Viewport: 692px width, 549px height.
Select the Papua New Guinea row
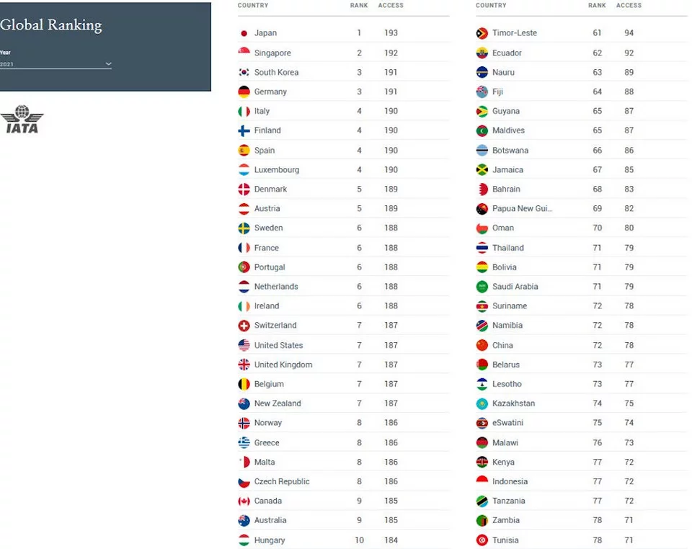582,208
